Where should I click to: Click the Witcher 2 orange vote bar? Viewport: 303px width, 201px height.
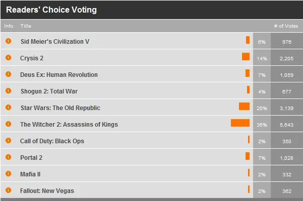[240, 123]
